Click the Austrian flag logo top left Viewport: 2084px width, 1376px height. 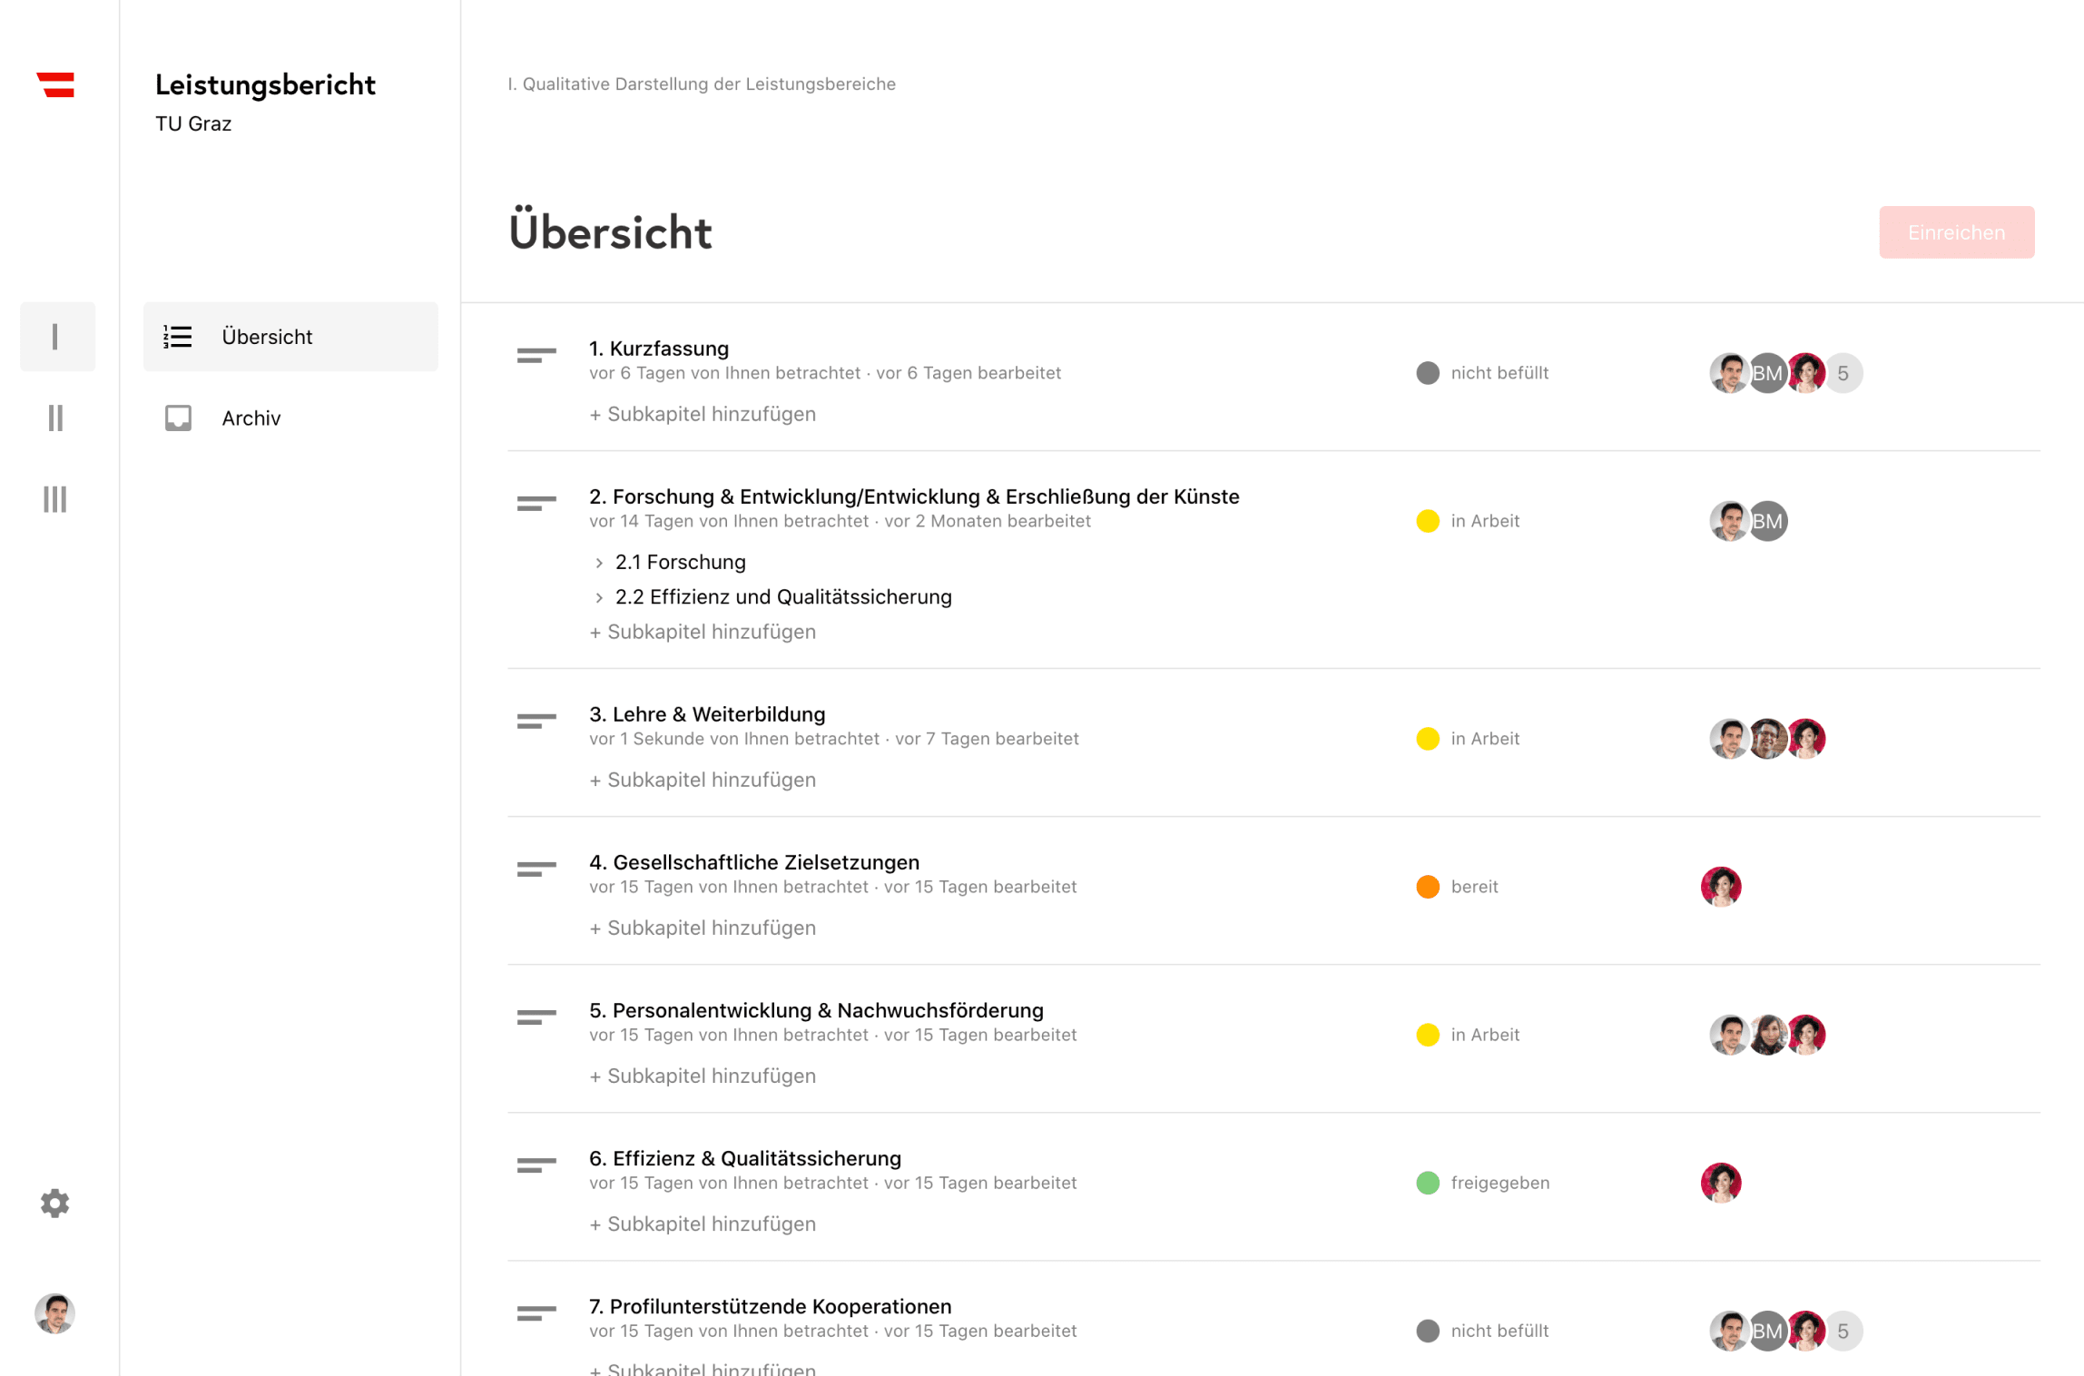point(56,86)
